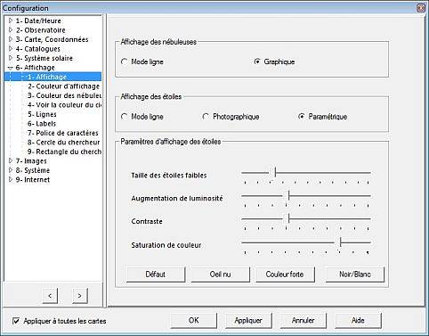Click the 8- Système label
Screen dimensions: 429x336
(x=33, y=170)
